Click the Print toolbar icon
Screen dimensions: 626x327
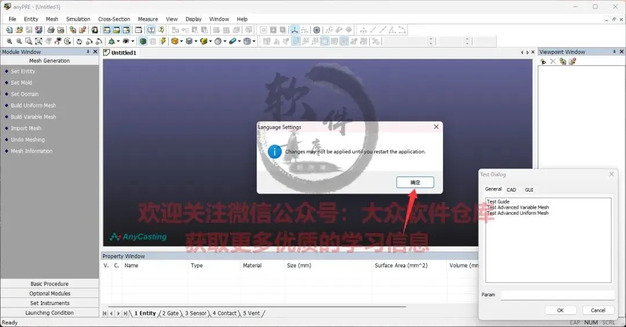coord(50,30)
